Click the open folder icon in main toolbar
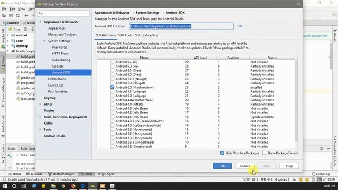The width and height of the screenshot is (338, 190). [x=4, y=15]
